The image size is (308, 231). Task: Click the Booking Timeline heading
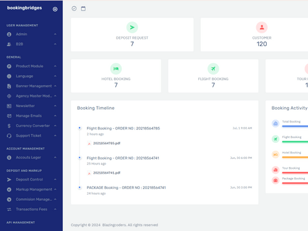click(95, 108)
